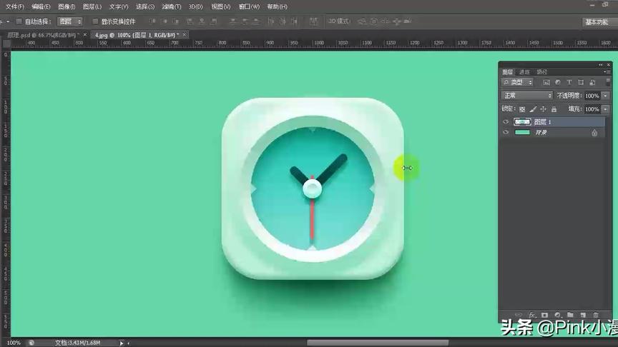Open the blend mode 正常 dropdown

[528, 96]
